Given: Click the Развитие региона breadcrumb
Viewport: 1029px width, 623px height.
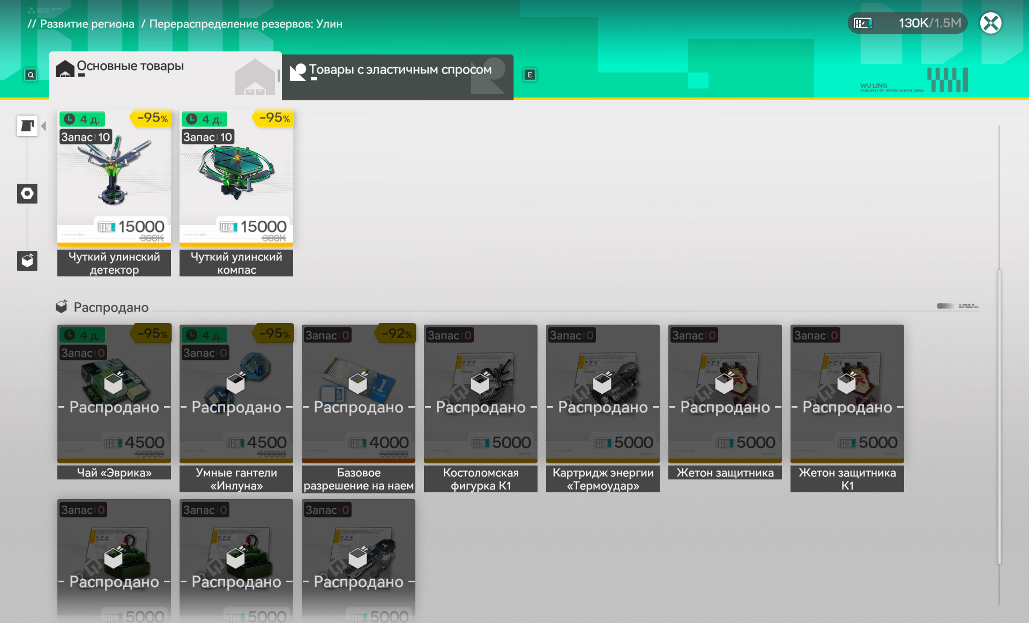Looking at the screenshot, I should (x=87, y=24).
